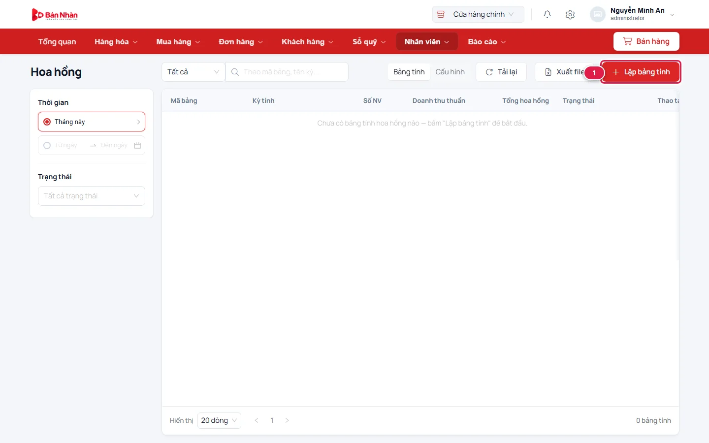
Task: Open Hàng hóa menu
Action: [x=116, y=42]
